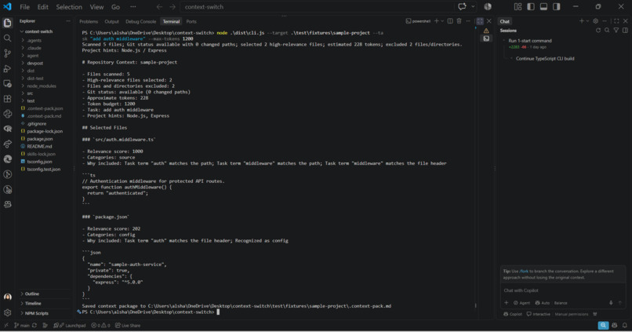Expand the src folder
This screenshot has height=332, width=632.
[30, 93]
